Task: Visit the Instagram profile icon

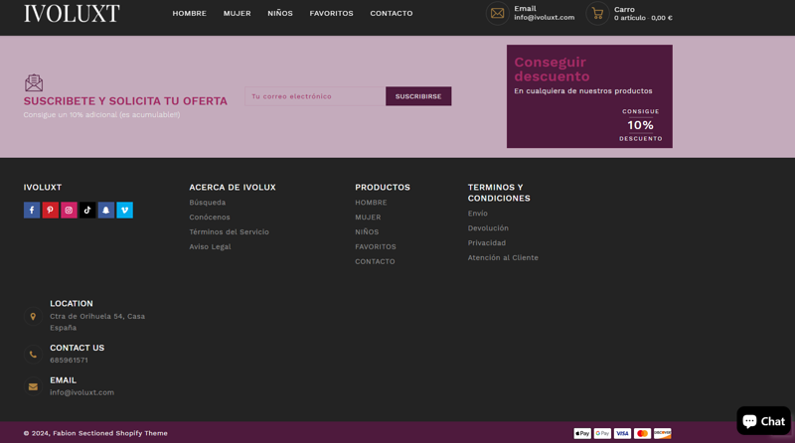Action: coord(69,210)
